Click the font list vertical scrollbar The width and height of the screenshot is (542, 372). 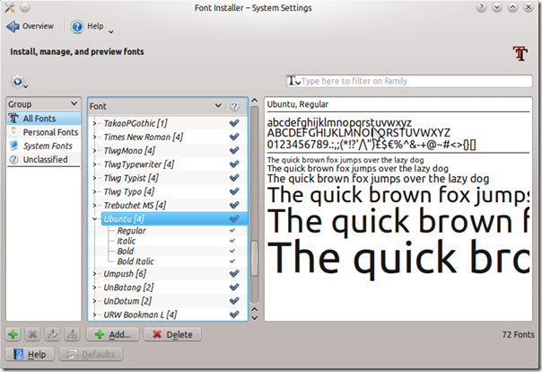[x=254, y=252]
